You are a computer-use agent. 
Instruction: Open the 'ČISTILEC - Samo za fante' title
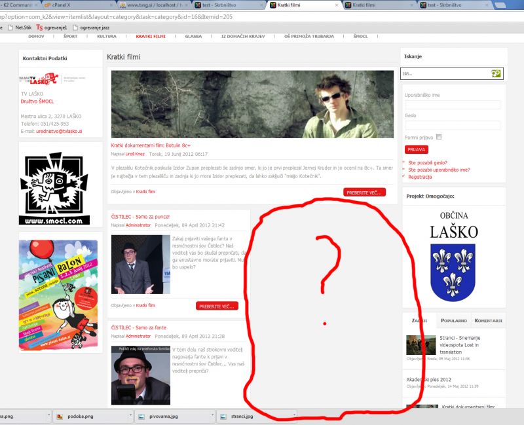click(x=139, y=327)
